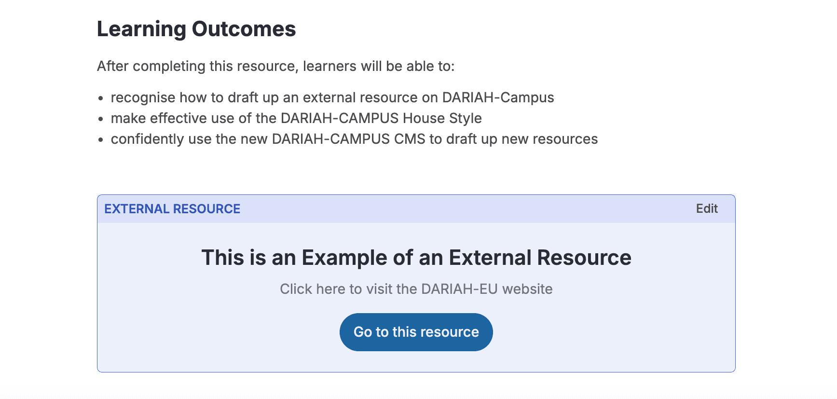Click the bullet marker before 'make effective use'
Image resolution: width=837 pixels, height=399 pixels.
101,119
